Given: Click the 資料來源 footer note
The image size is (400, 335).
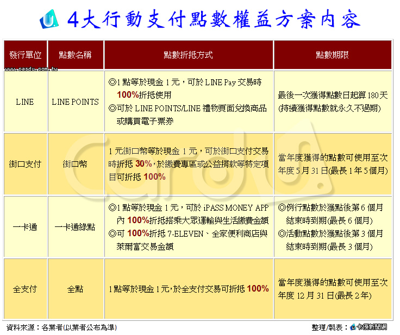Looking at the screenshot, I should 61,327.
